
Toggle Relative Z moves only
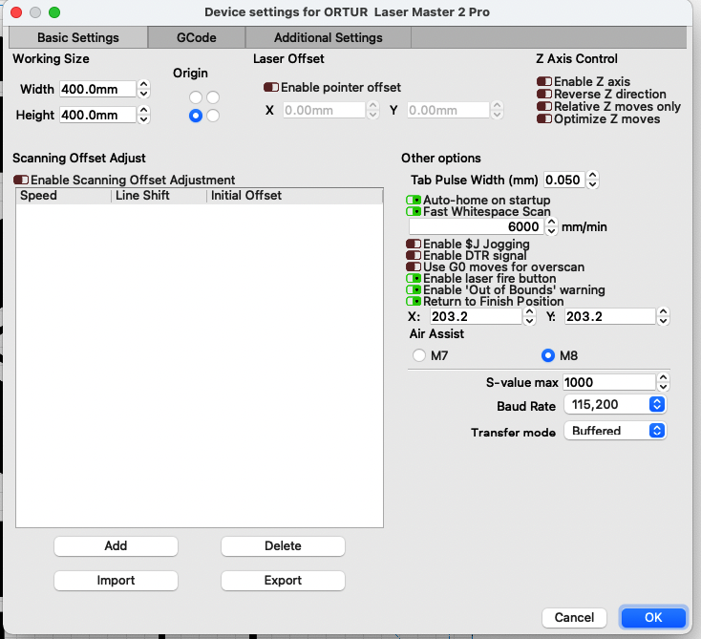click(x=544, y=106)
